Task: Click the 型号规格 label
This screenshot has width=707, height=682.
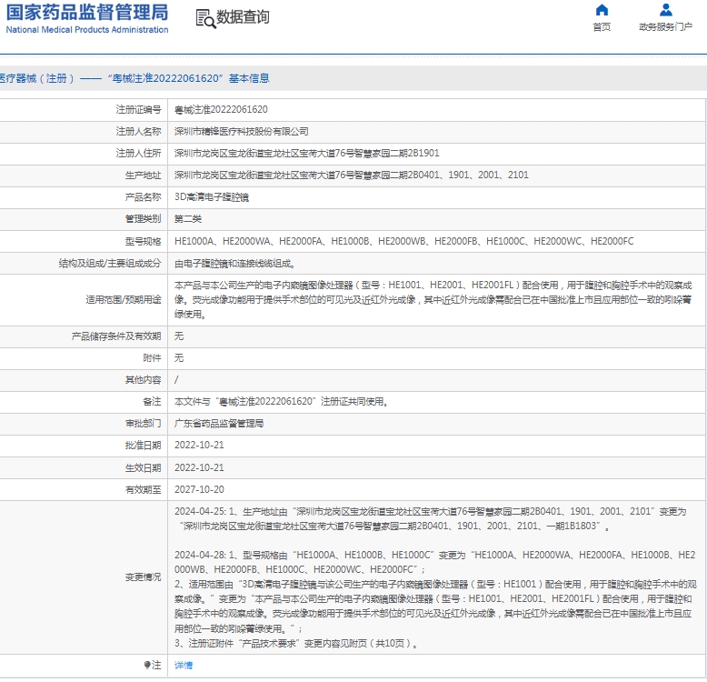Action: [x=143, y=241]
